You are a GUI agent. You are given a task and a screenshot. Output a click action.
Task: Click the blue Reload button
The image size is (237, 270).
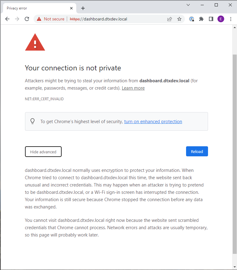point(197,151)
